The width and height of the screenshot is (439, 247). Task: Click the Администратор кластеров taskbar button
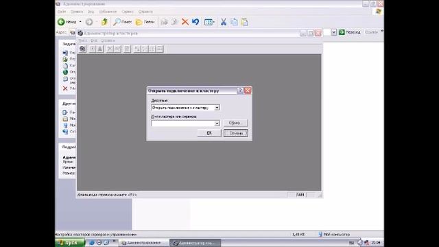195,243
